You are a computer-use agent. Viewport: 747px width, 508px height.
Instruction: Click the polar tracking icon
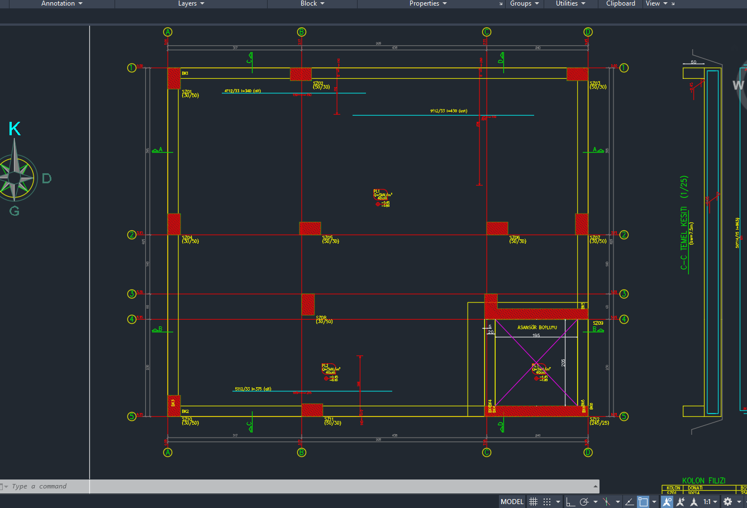tap(584, 502)
